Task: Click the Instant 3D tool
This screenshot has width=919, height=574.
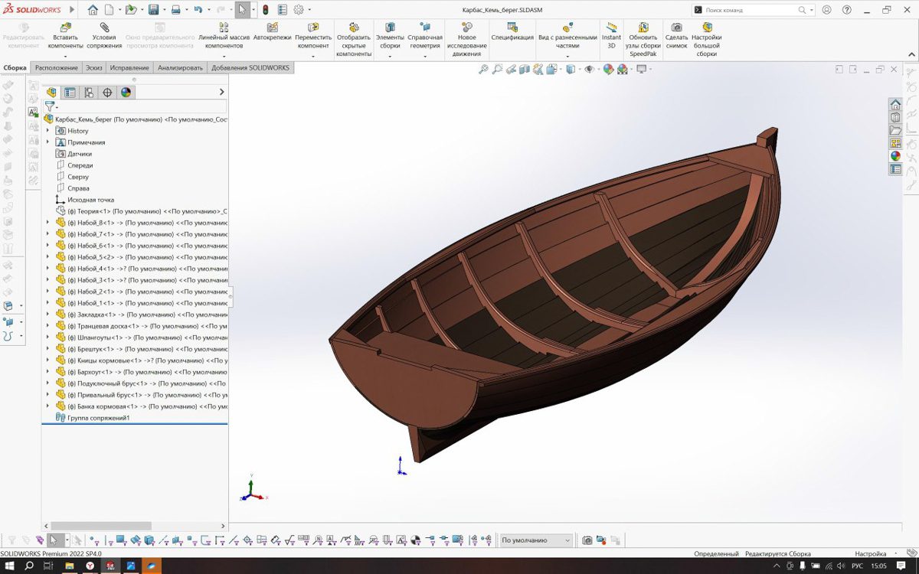Action: pos(611,28)
